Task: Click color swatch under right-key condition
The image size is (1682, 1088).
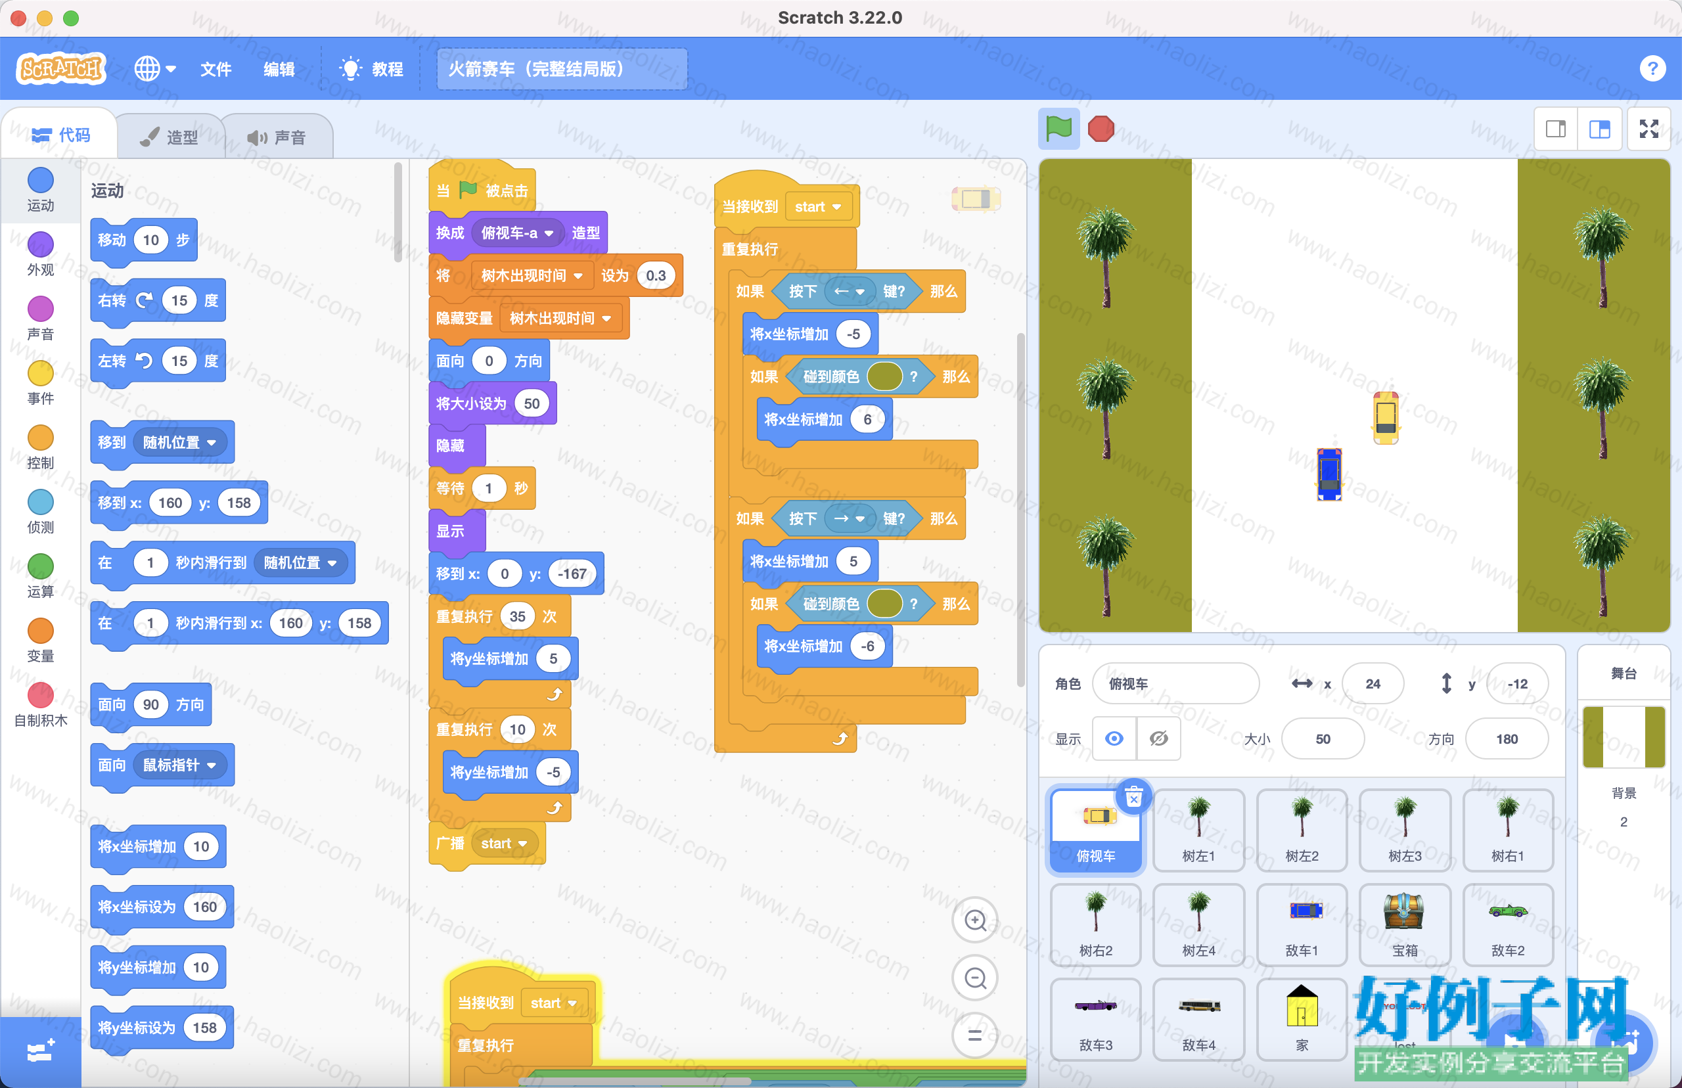Action: 884,603
